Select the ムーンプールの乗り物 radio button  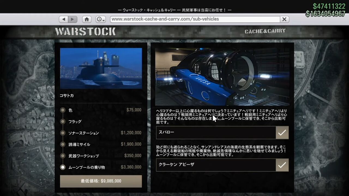(63, 167)
